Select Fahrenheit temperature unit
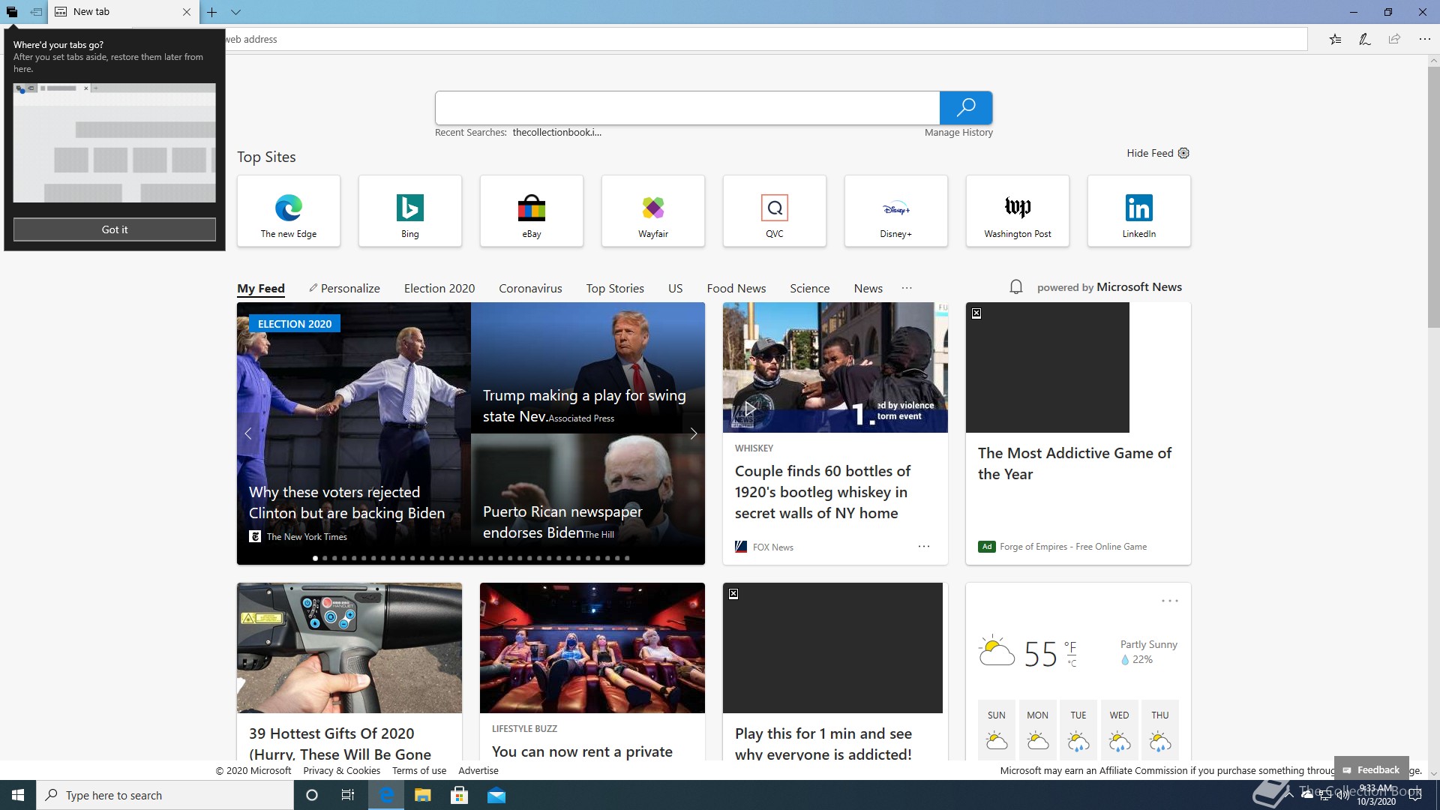 [1070, 647]
